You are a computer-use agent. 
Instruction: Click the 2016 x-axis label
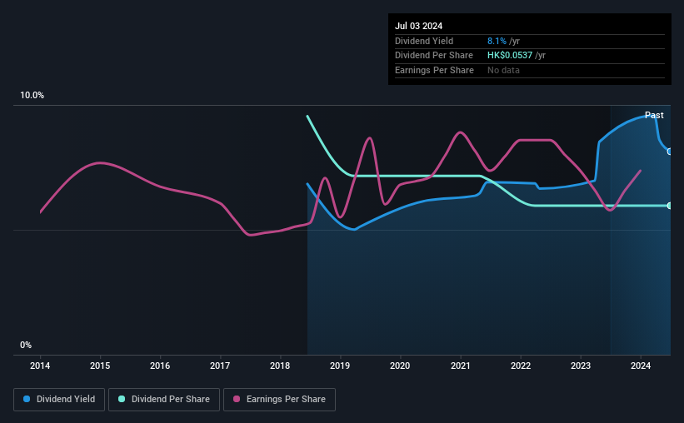[x=160, y=366]
